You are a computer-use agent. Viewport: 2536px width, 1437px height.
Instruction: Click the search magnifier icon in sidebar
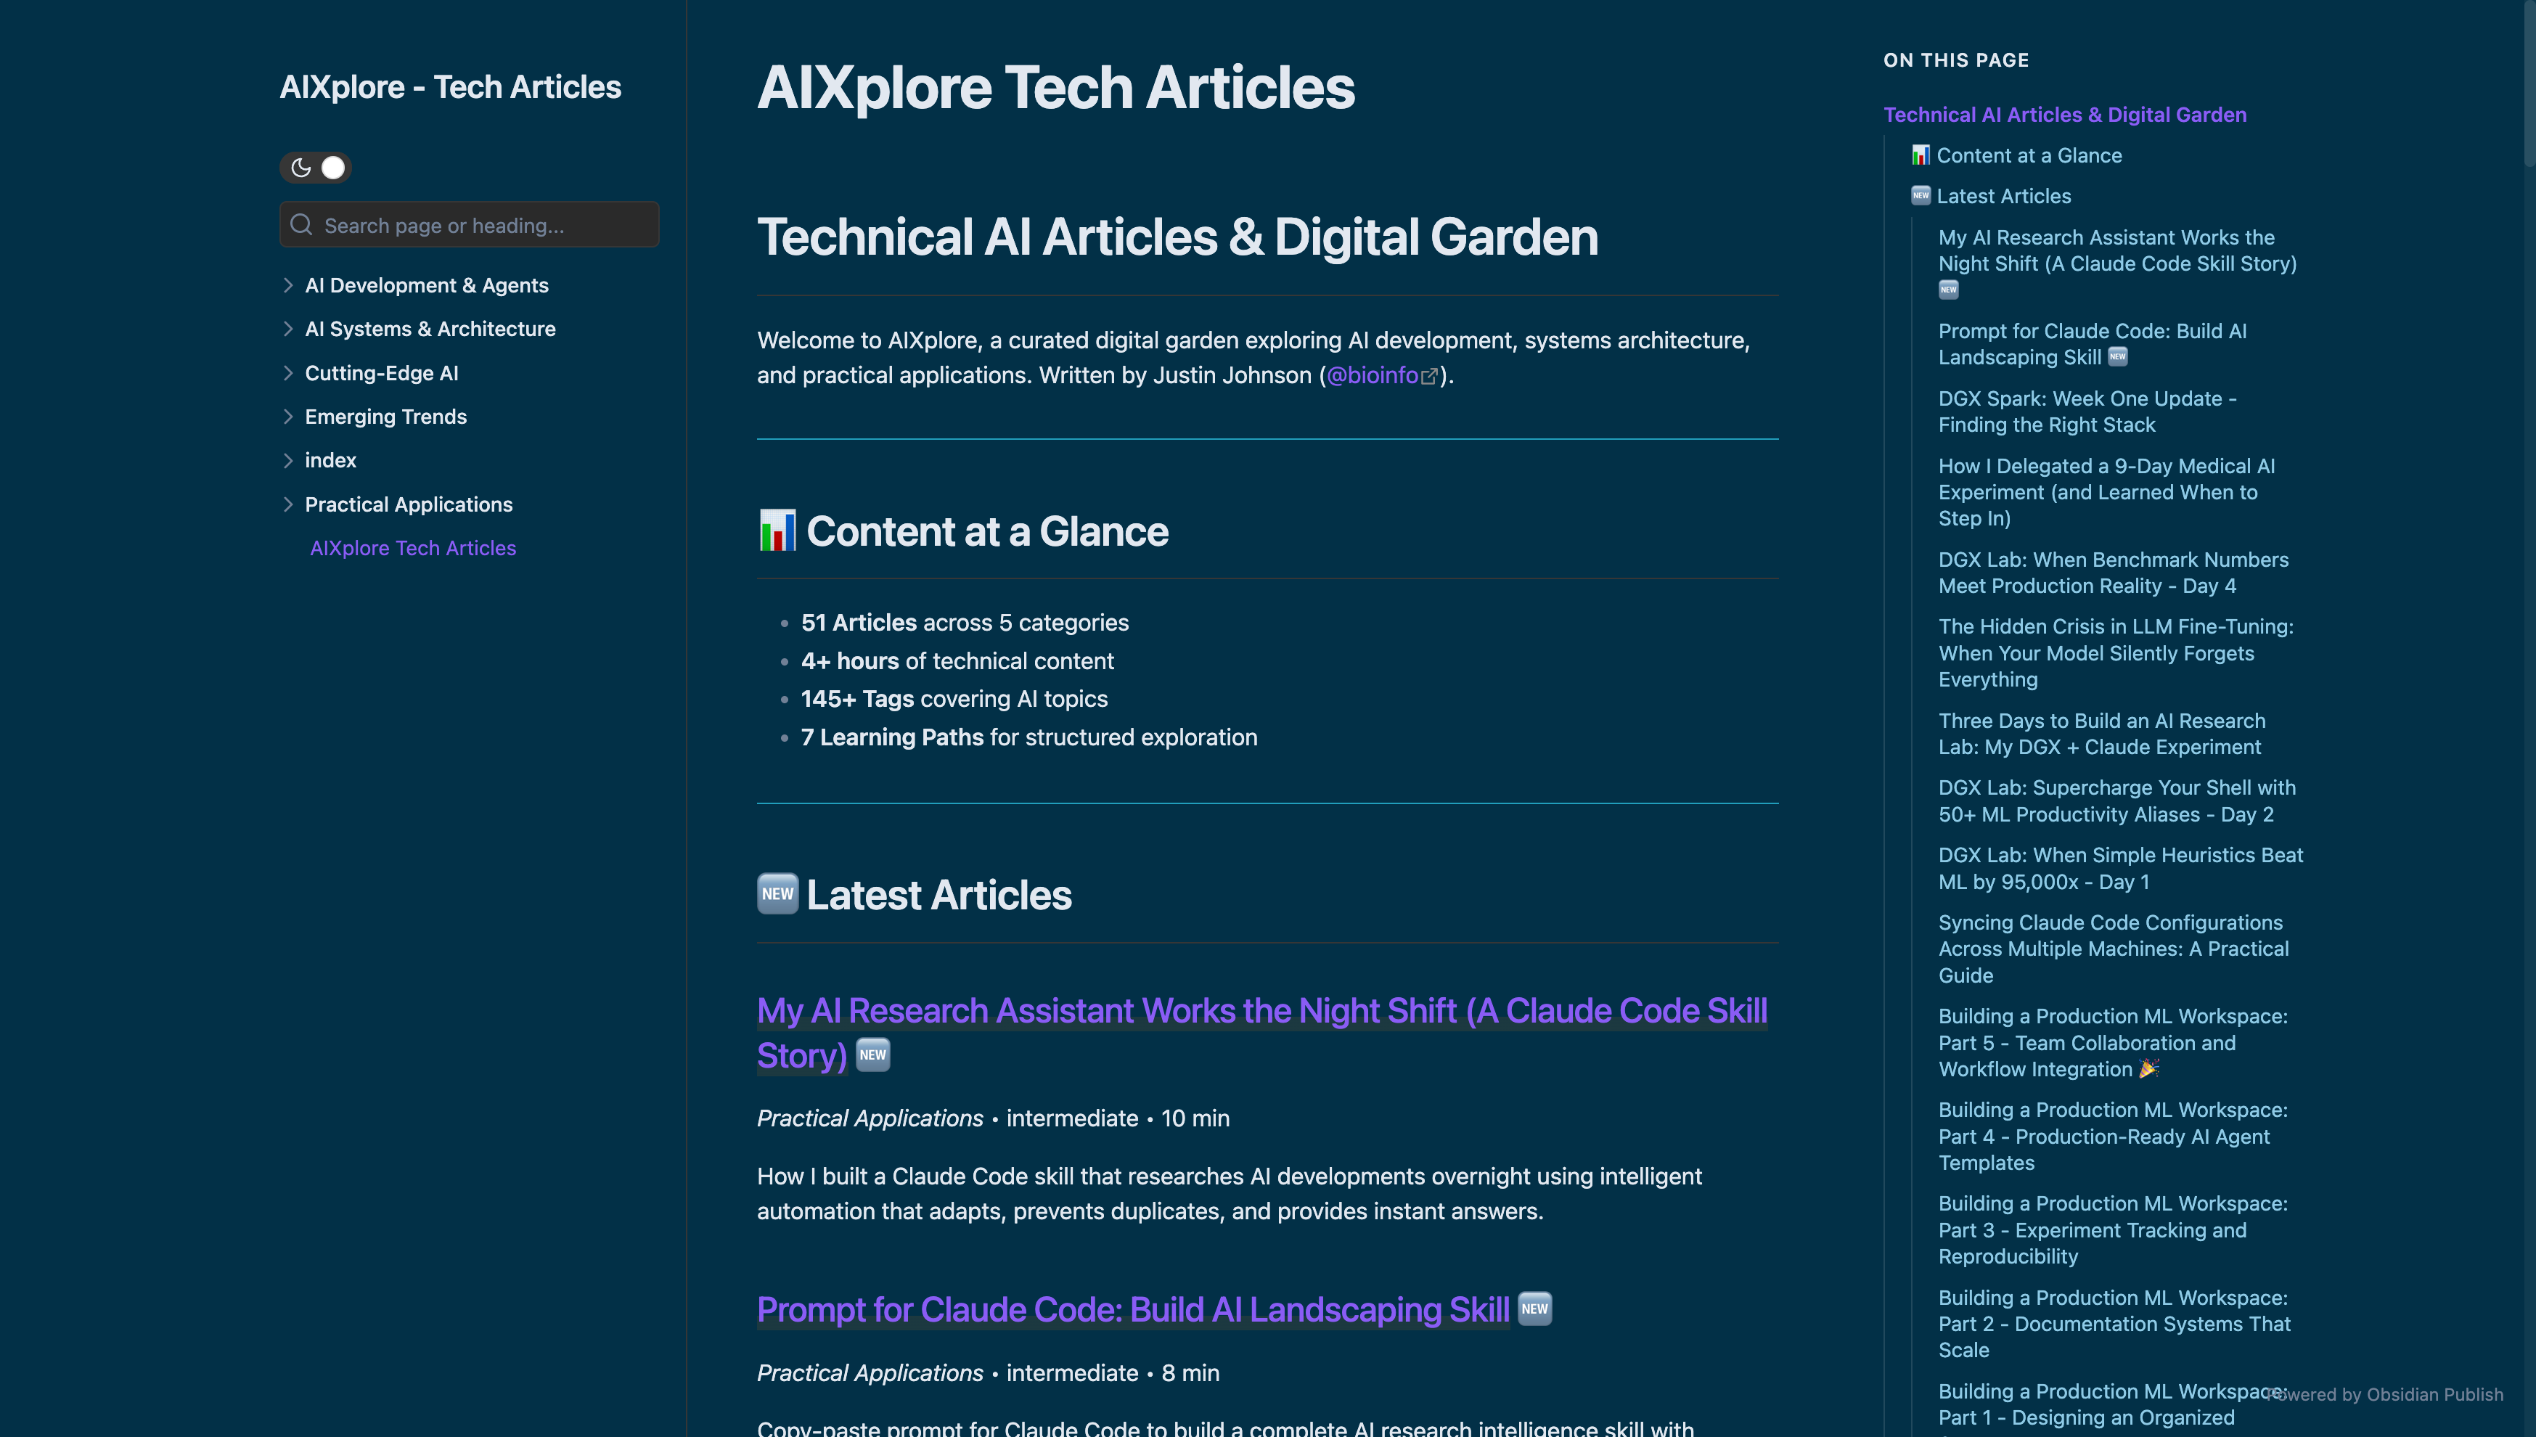(301, 225)
